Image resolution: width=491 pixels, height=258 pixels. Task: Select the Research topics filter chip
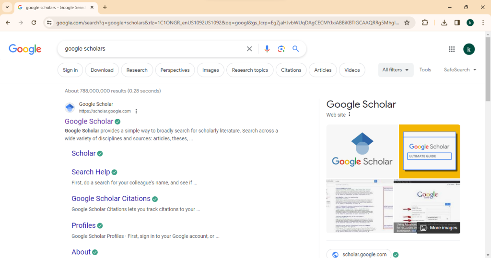(250, 70)
